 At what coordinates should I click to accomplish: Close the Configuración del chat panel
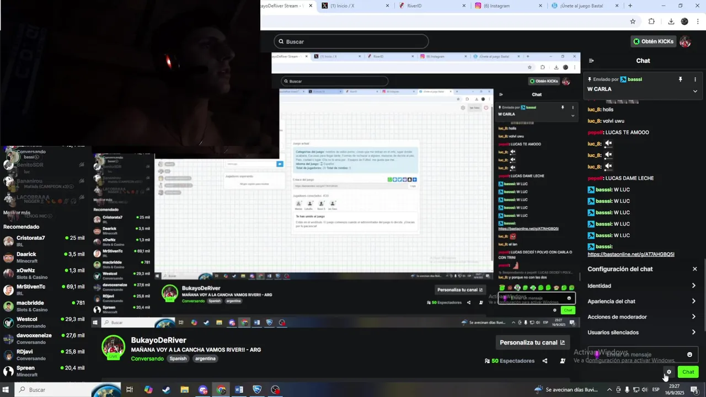(x=694, y=269)
